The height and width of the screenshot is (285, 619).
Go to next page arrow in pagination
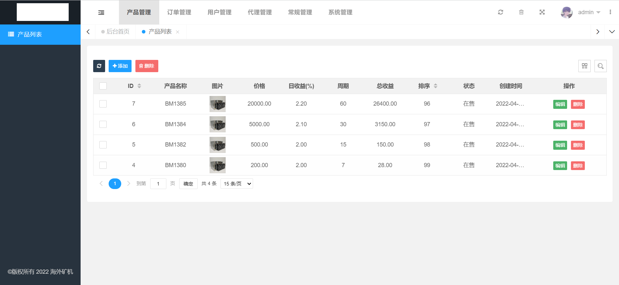(129, 184)
